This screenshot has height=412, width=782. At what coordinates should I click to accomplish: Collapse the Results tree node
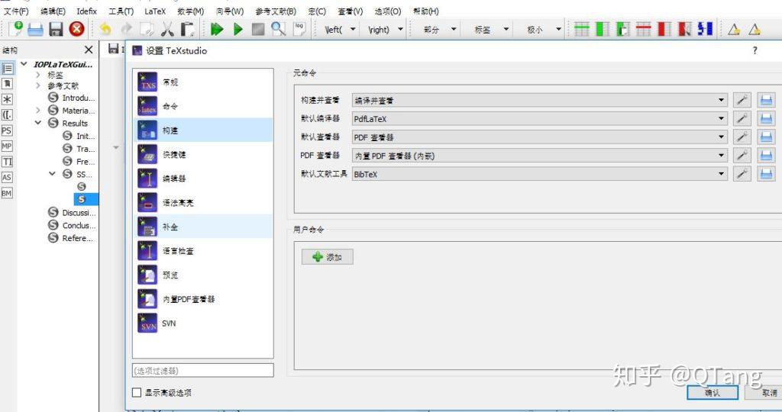pos(38,123)
